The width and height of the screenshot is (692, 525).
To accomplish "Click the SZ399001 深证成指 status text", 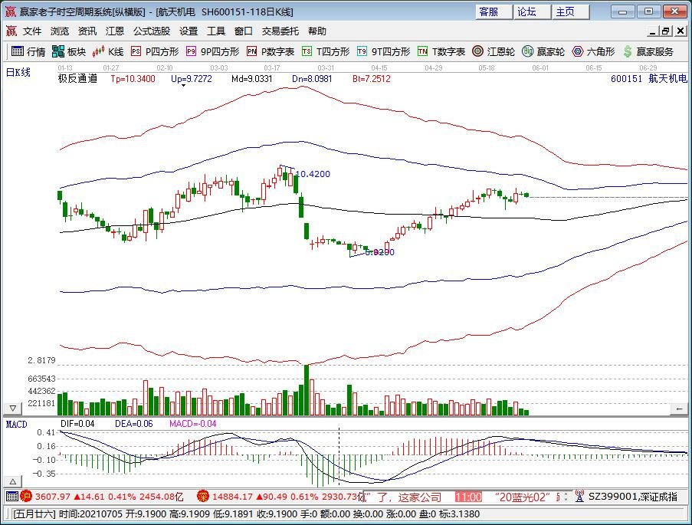I will pos(633,497).
